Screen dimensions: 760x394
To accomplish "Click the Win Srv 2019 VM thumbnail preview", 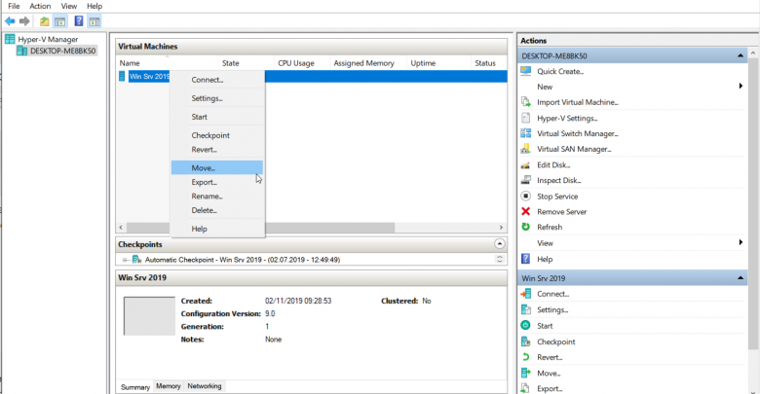I will click(149, 316).
